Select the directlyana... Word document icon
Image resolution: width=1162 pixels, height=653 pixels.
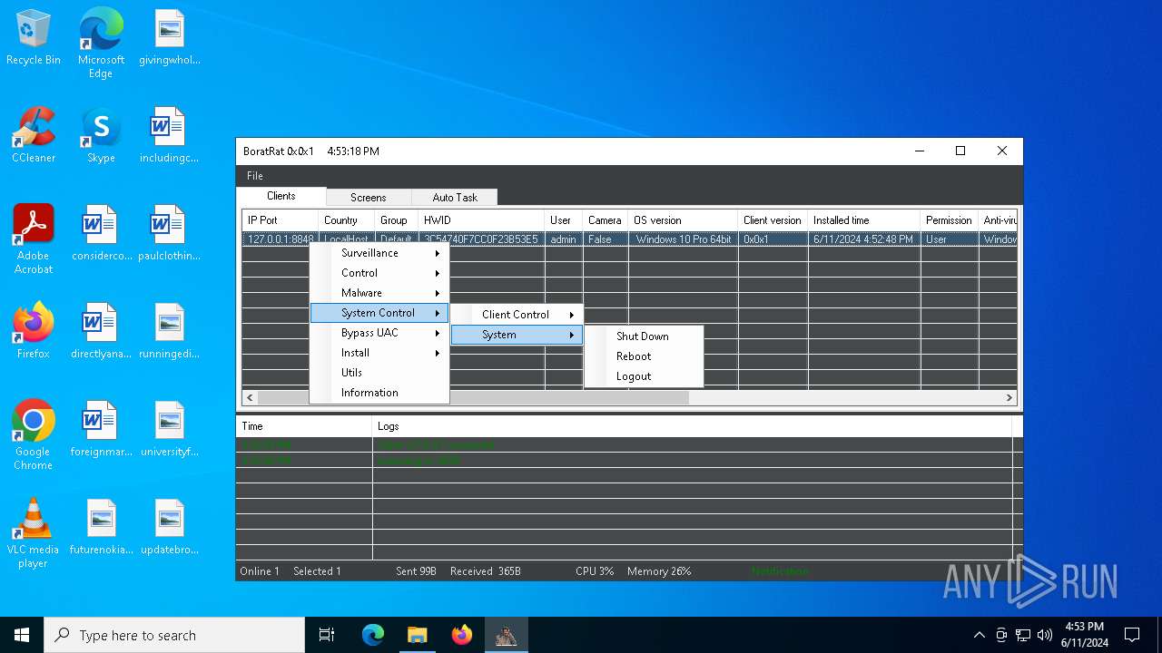click(101, 332)
